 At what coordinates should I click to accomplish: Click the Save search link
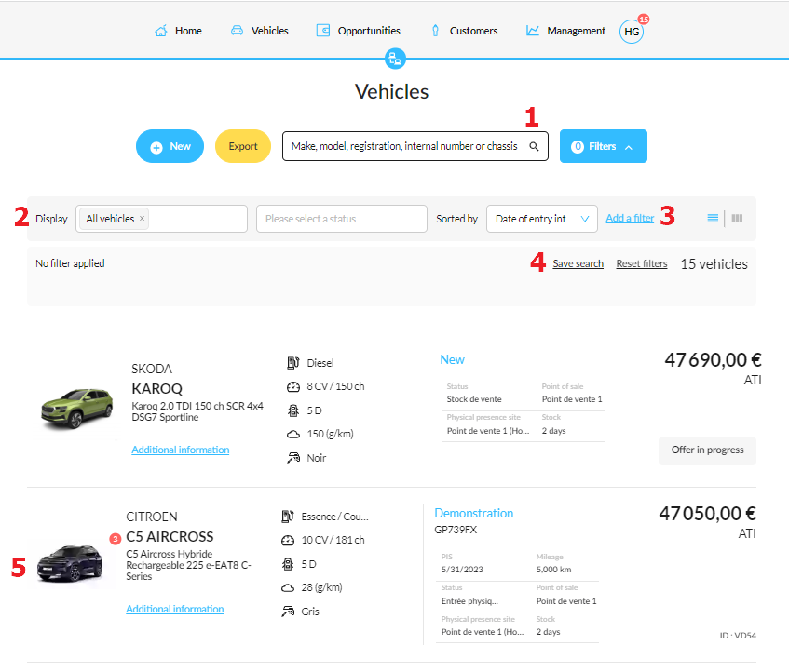pyautogui.click(x=578, y=264)
